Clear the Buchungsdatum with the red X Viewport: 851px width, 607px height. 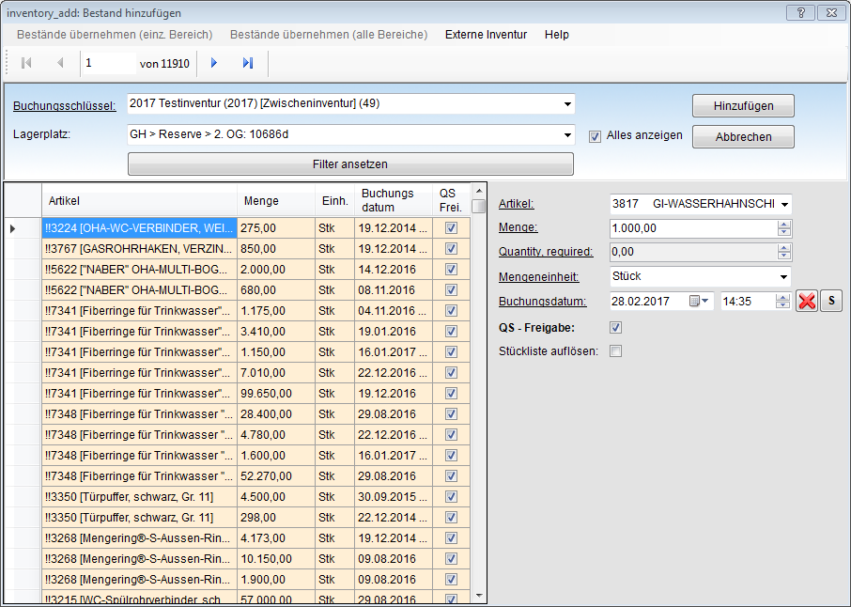pyautogui.click(x=807, y=301)
